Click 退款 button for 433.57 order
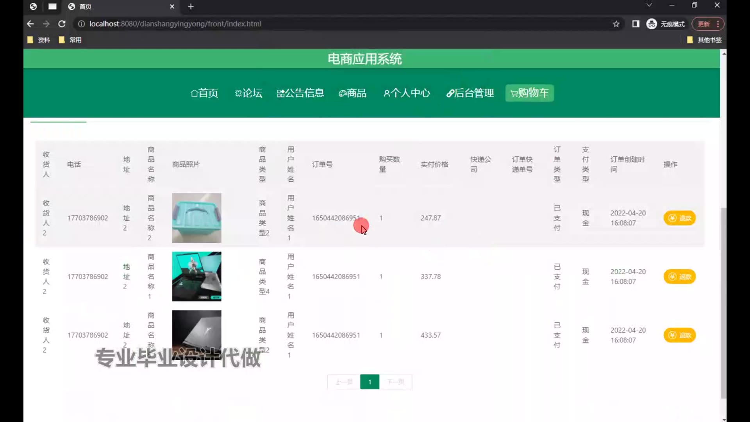750x422 pixels. coord(679,335)
